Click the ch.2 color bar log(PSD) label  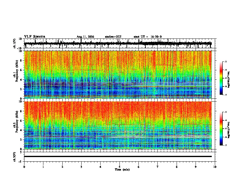pyautogui.click(x=229, y=130)
